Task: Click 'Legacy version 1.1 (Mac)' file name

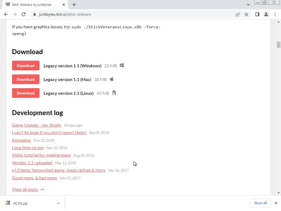Action: [68, 79]
